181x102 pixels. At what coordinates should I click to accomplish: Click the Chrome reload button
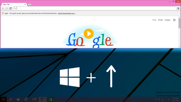tap(11, 8)
